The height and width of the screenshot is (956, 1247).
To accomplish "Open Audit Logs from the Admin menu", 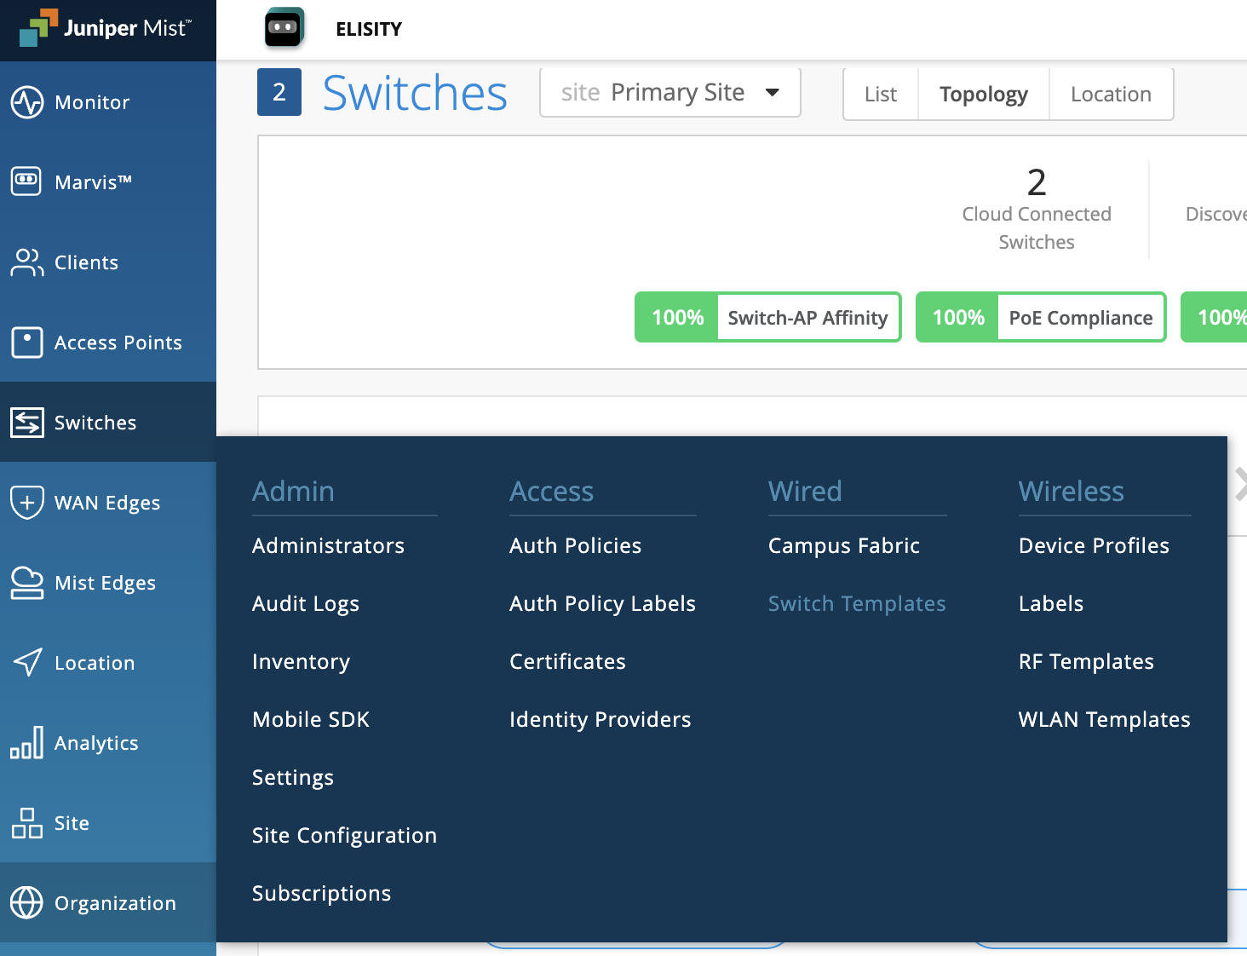I will (306, 604).
